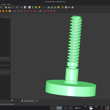Click the Hole feature icon

18,11
